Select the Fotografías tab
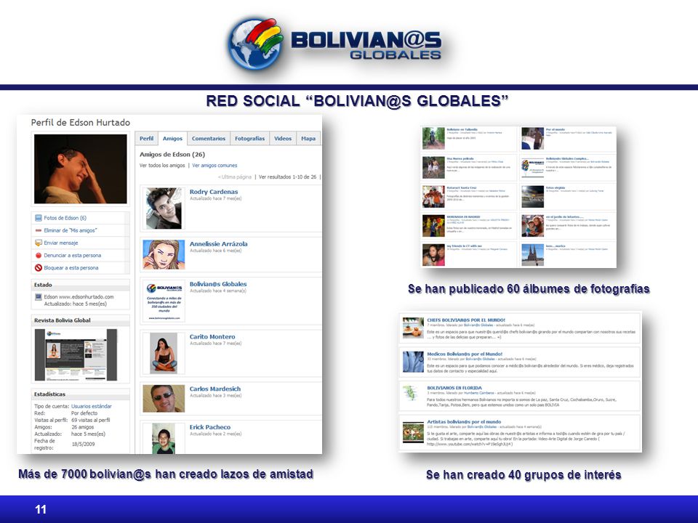 click(x=249, y=138)
